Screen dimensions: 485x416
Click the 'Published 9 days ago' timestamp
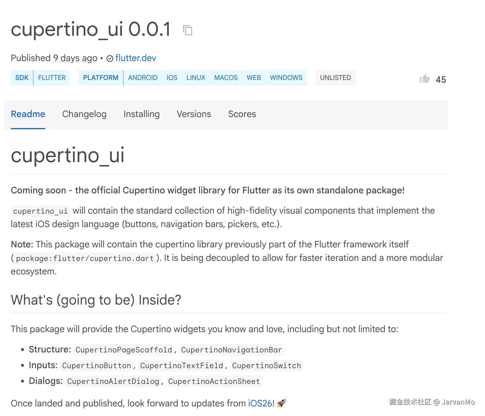pos(75,58)
